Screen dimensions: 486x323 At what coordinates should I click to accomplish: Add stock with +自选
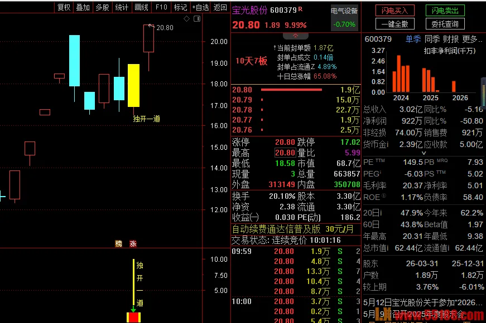(x=200, y=7)
